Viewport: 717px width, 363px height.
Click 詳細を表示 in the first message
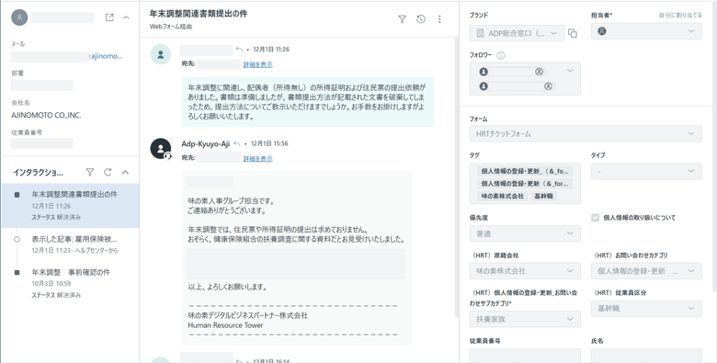258,64
